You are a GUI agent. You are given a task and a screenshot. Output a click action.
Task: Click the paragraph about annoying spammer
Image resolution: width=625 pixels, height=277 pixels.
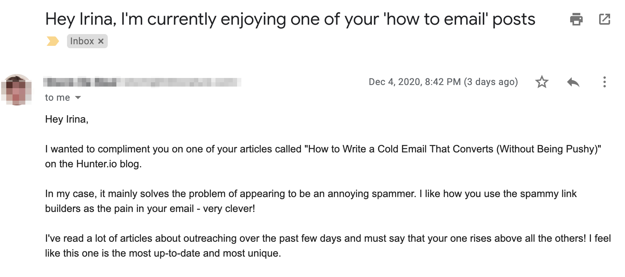point(311,201)
